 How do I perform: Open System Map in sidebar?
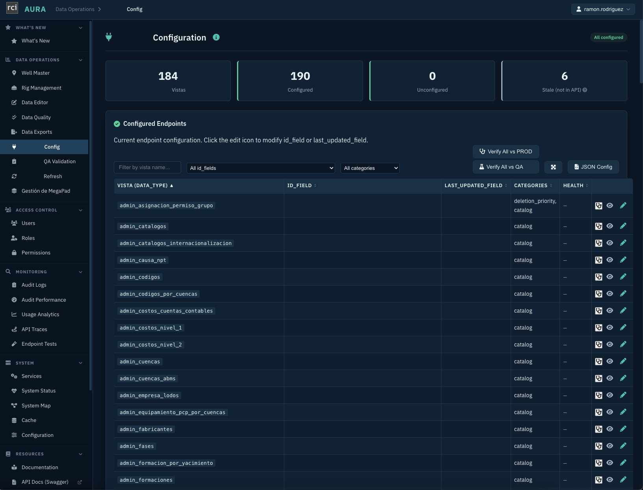[x=44, y=405]
